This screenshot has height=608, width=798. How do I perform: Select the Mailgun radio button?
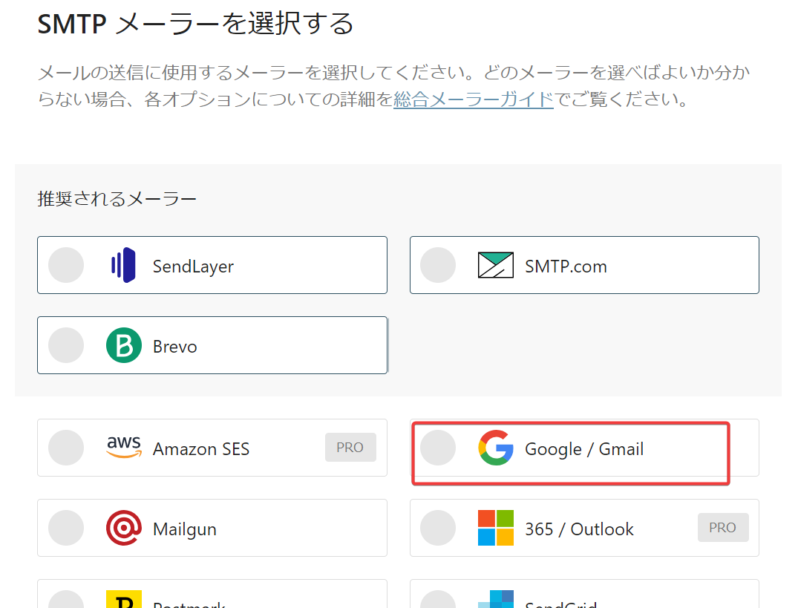click(x=66, y=528)
